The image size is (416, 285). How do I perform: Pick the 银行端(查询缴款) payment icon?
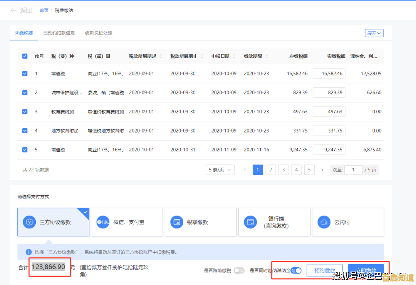250,222
